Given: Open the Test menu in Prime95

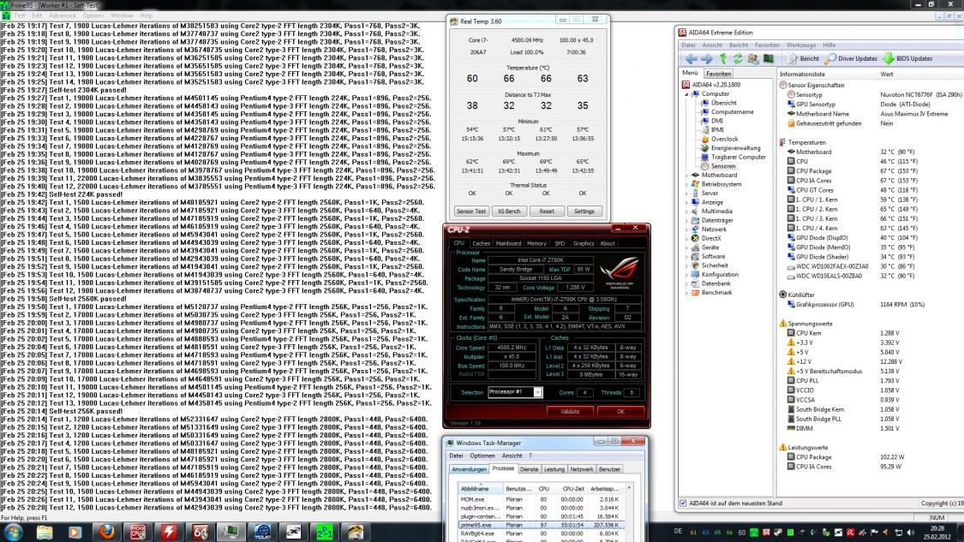Looking at the screenshot, I should [x=21, y=15].
